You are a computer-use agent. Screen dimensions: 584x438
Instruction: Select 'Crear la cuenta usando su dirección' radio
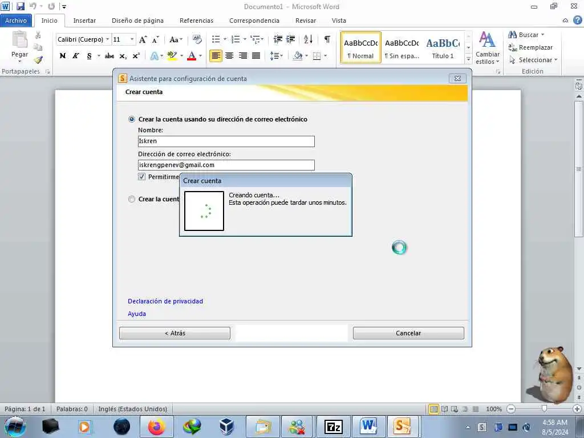[x=132, y=119]
